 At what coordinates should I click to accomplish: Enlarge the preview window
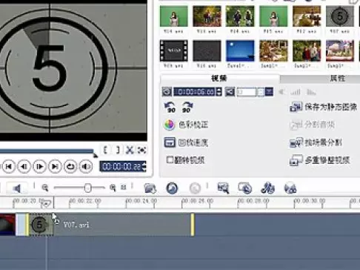click(x=141, y=150)
